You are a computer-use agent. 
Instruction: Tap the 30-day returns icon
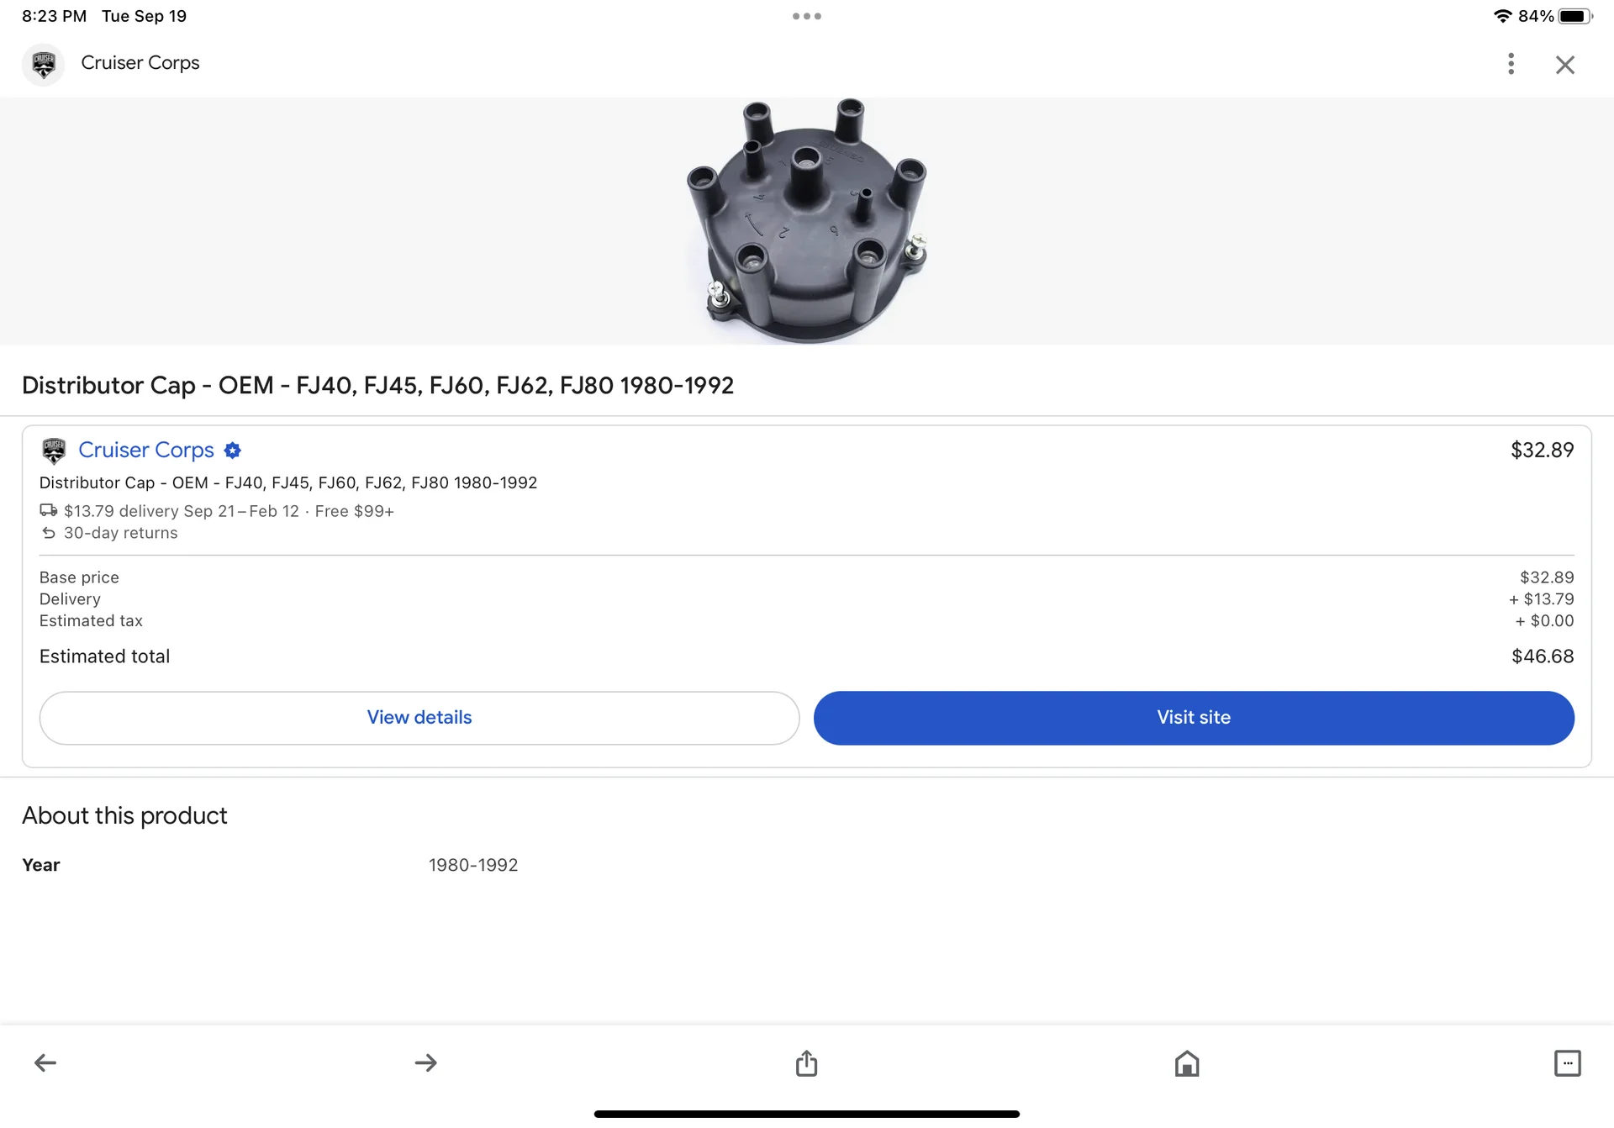point(49,533)
